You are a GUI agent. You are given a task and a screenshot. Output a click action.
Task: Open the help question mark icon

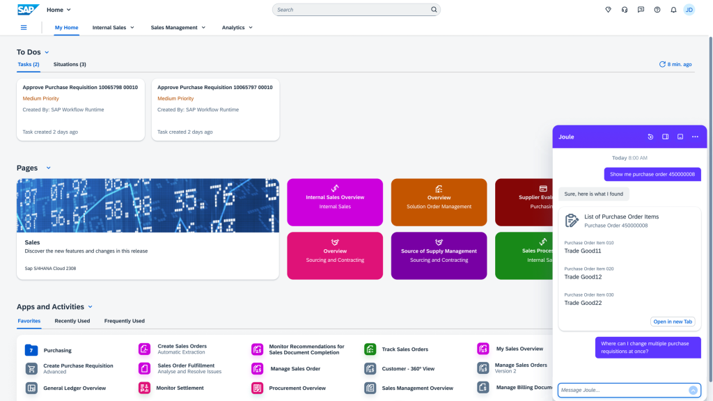tap(657, 10)
